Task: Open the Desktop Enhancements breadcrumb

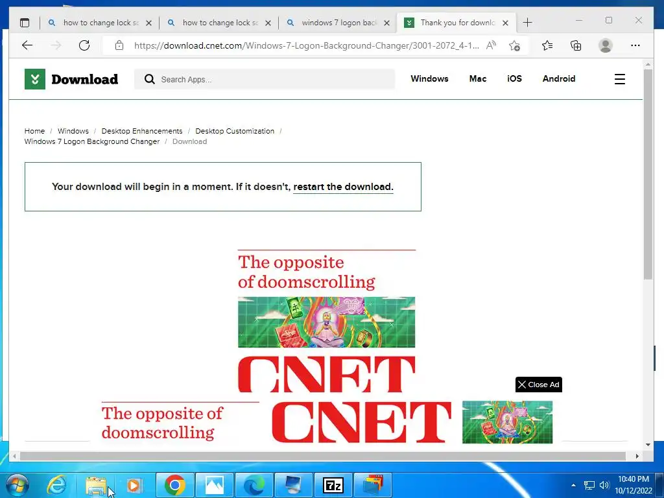Action: point(142,131)
